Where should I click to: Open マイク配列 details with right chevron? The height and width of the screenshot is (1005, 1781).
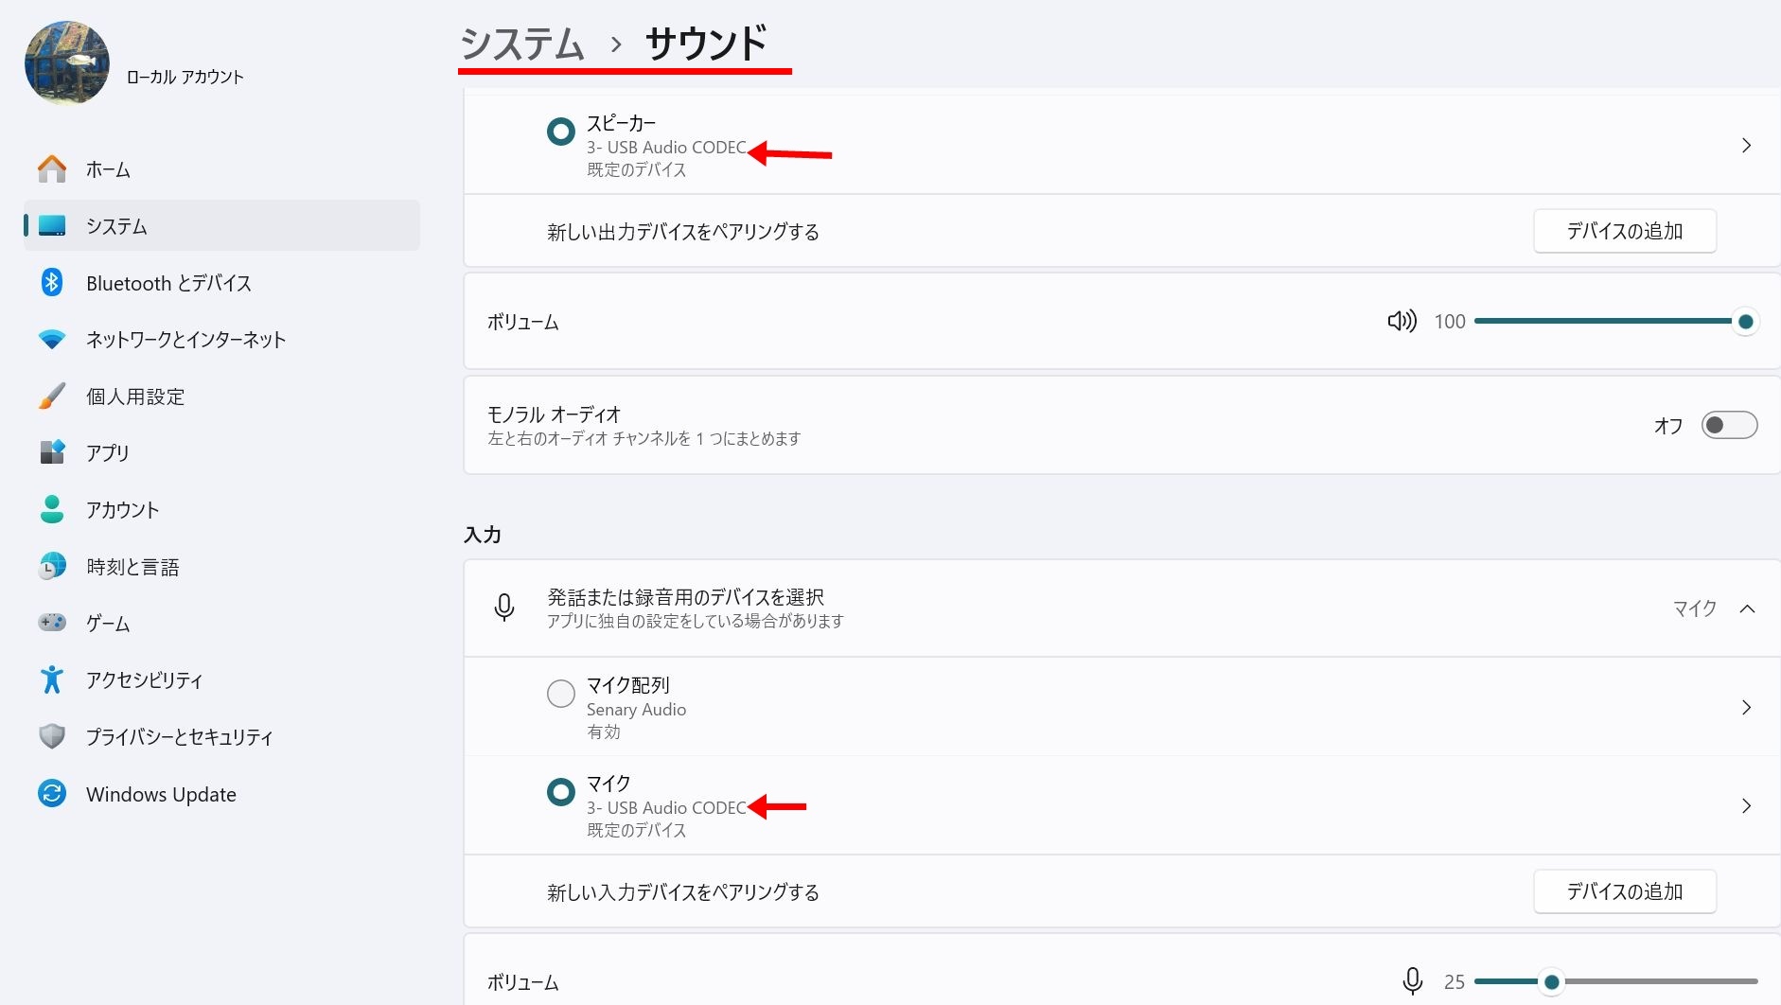click(x=1746, y=708)
